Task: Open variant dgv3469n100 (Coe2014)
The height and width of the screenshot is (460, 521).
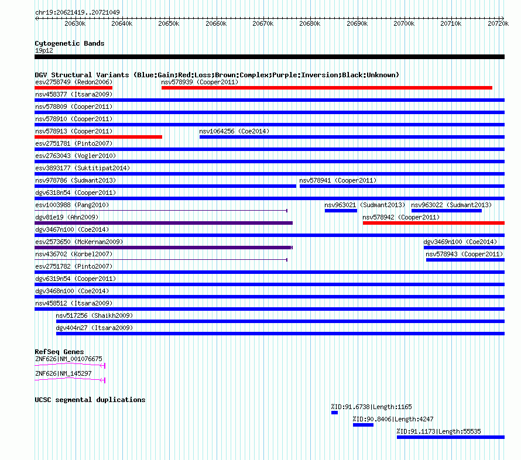Action: 460,242
